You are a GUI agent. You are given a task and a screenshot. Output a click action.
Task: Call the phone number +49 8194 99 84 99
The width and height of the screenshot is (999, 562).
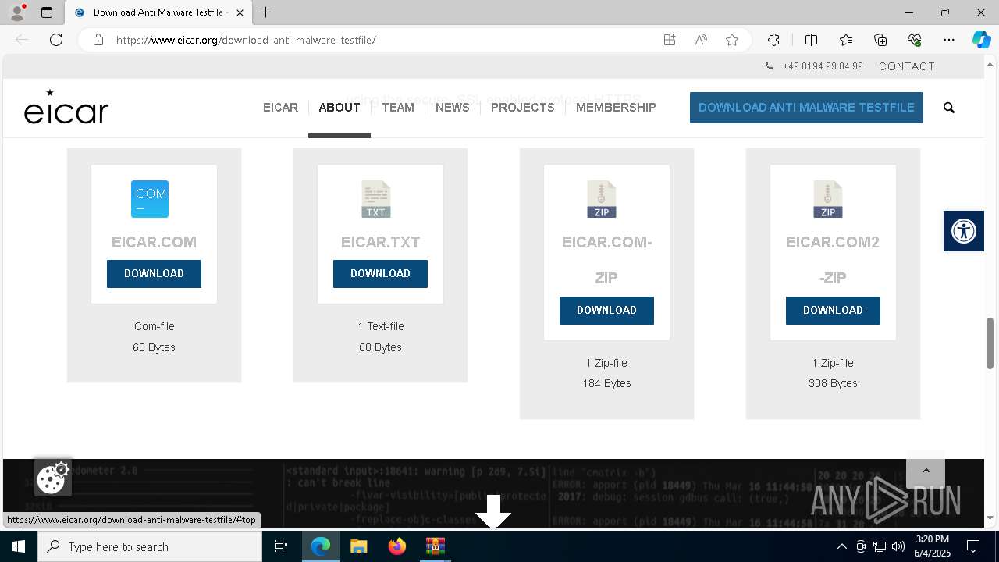click(x=823, y=66)
